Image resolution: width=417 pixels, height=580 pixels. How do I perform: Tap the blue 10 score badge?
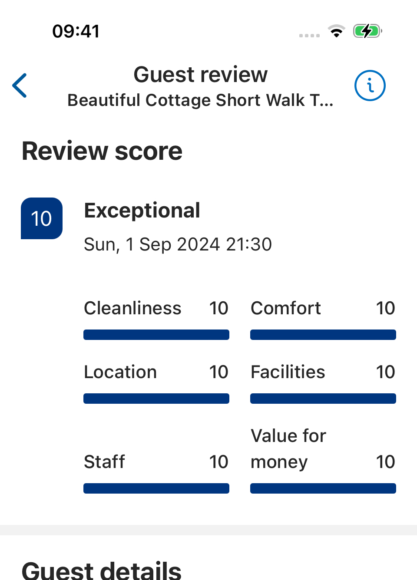pyautogui.click(x=42, y=218)
